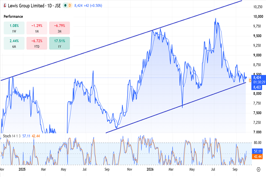Click the Lewis Group Limited logo icon
266x177 pixels.
(x=5, y=6)
